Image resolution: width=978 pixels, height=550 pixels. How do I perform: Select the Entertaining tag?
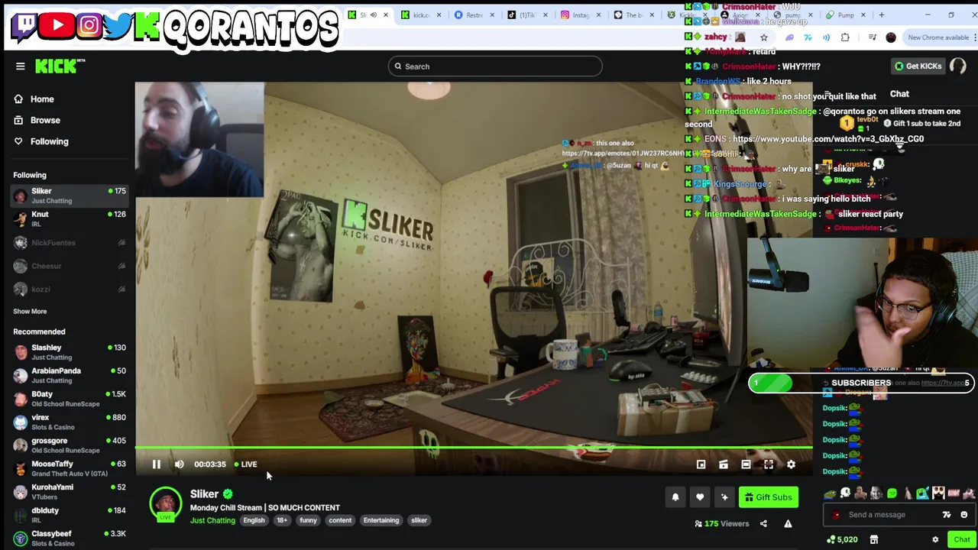coord(381,521)
